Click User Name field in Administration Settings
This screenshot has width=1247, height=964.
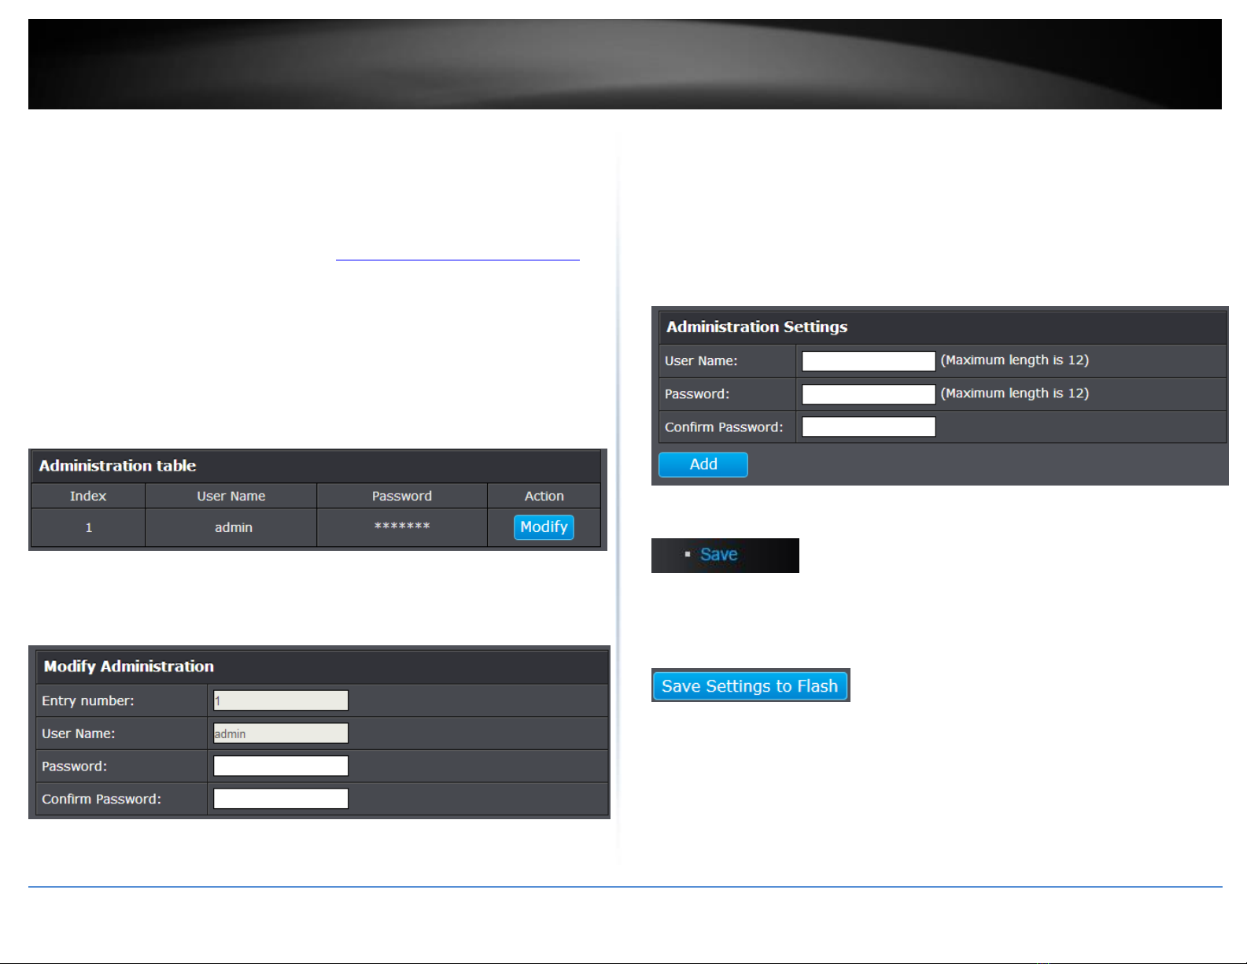pos(869,361)
